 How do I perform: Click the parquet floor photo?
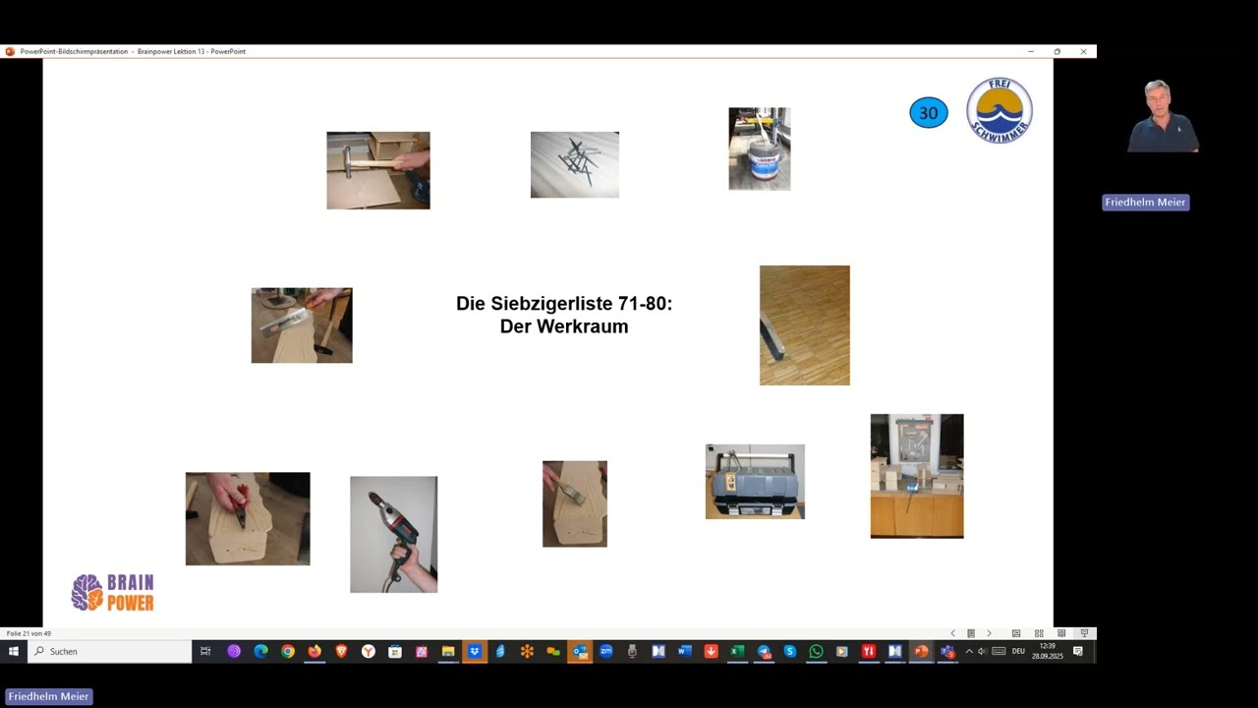(805, 325)
